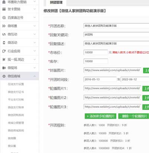The image size is (149, 153).
Task: Focus the 轮播图片1 URL field
Action: pyautogui.click(x=112, y=88)
